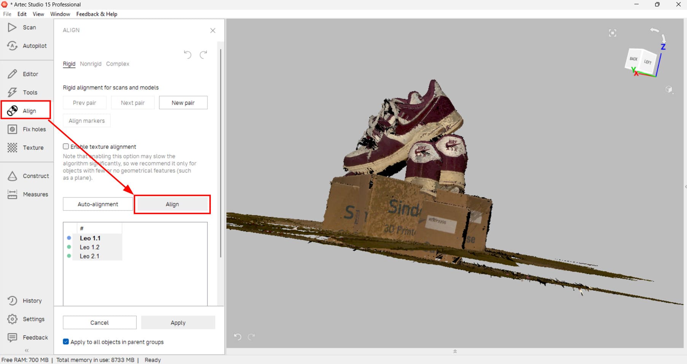This screenshot has height=364, width=687.
Task: Open the Editor tool
Action: click(23, 74)
